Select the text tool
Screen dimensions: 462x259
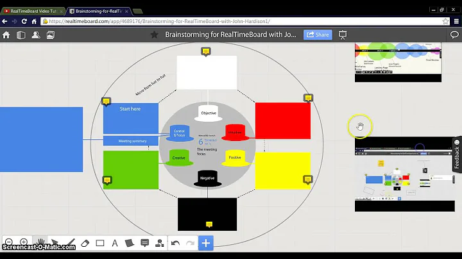point(115,243)
